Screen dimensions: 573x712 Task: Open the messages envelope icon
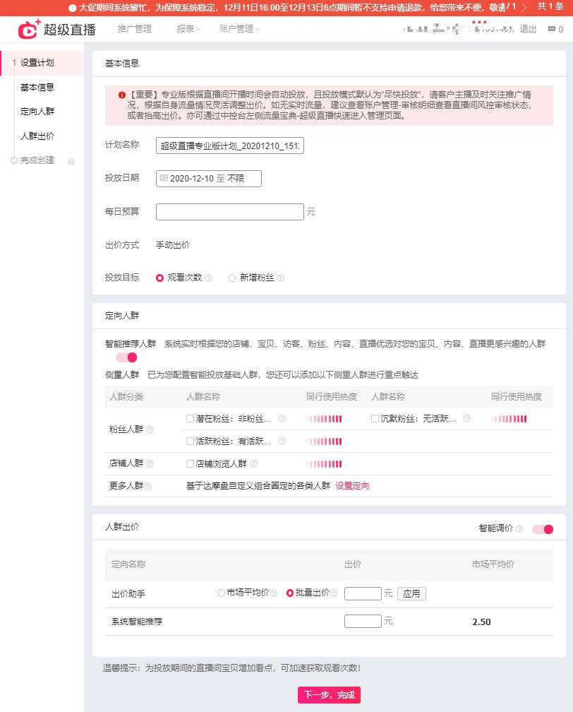pyautogui.click(x=551, y=30)
